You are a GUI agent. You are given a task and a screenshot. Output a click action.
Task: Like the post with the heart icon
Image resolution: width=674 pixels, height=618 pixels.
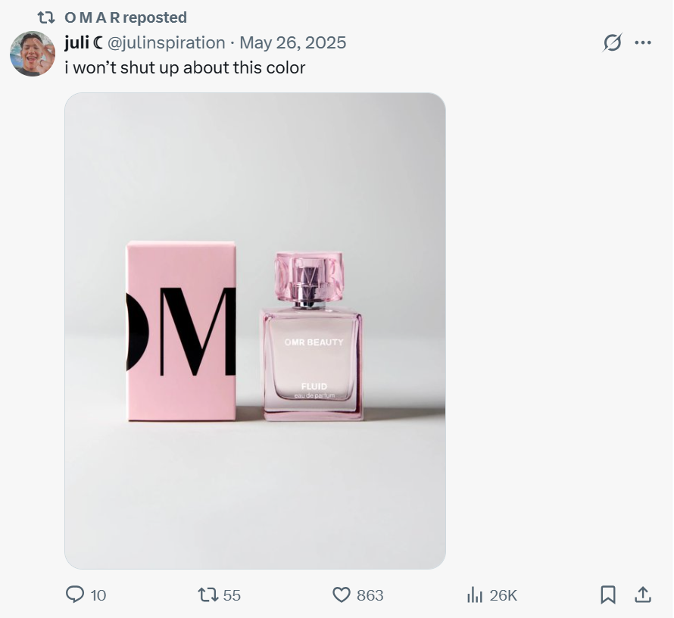tap(342, 595)
